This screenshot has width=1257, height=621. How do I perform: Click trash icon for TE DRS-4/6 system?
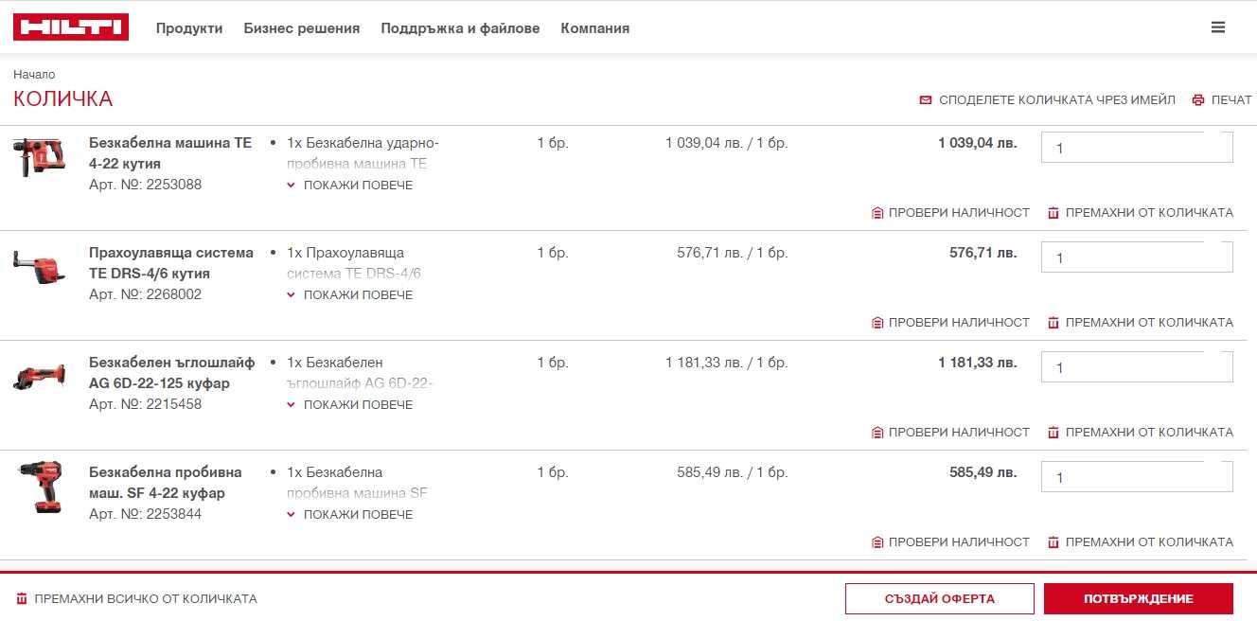tap(1053, 323)
